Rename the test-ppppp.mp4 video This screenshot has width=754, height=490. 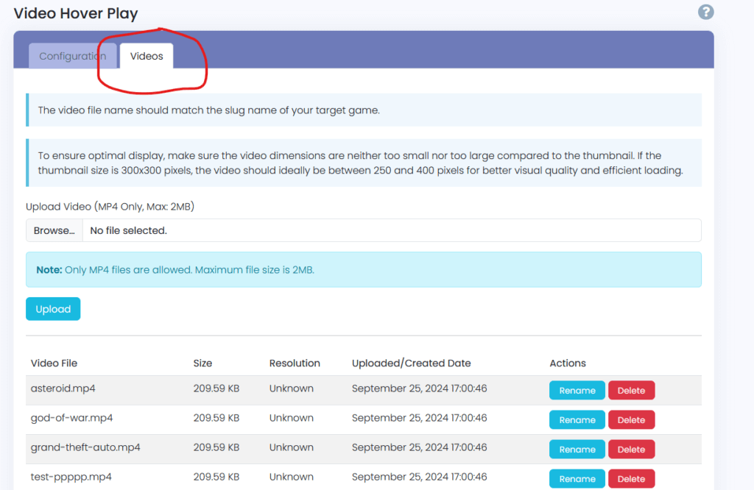click(x=577, y=479)
